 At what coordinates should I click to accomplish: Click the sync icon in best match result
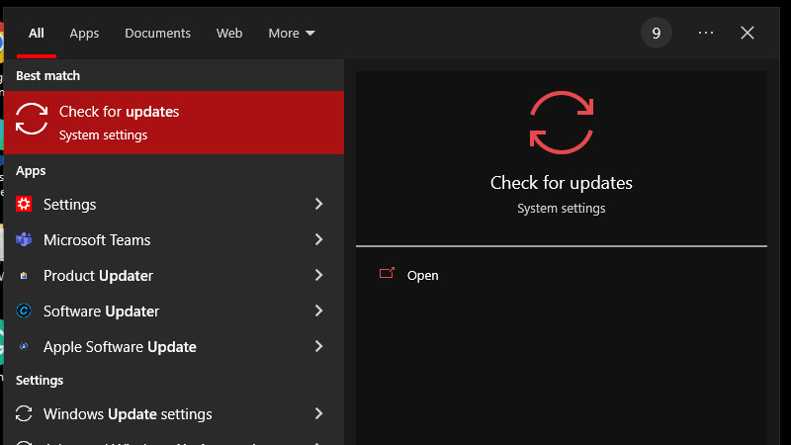[x=32, y=119]
